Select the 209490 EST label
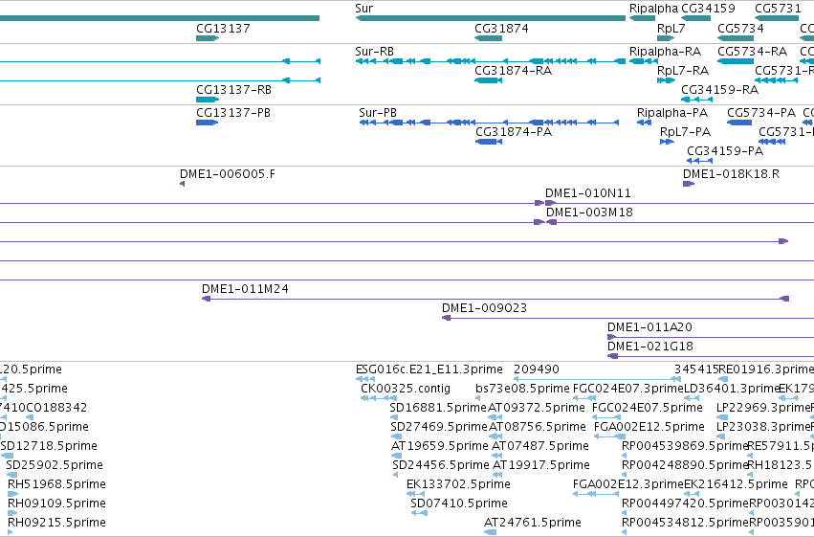Viewport: 814px width, 537px height. (537, 369)
